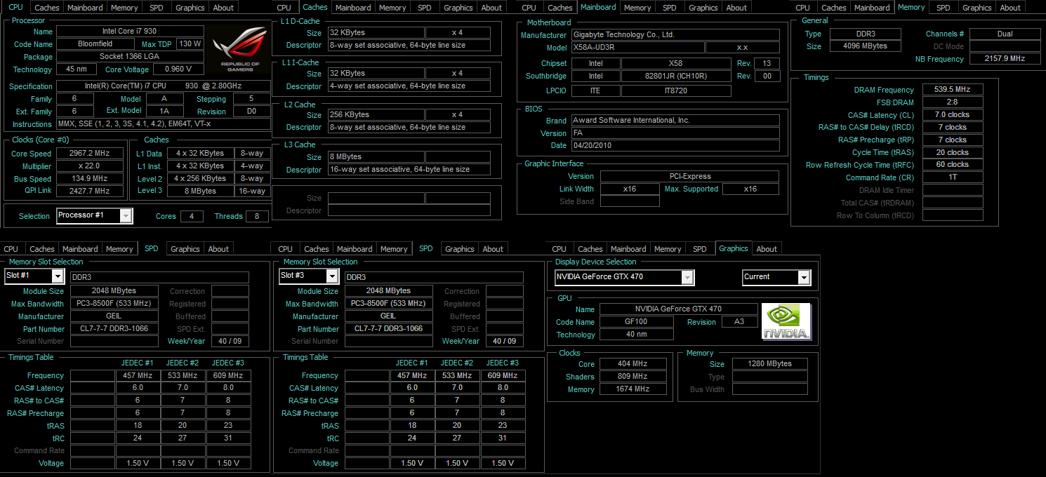Click the Gigabyte Technology manufacturer field
This screenshot has height=477, width=1046.
(675, 35)
